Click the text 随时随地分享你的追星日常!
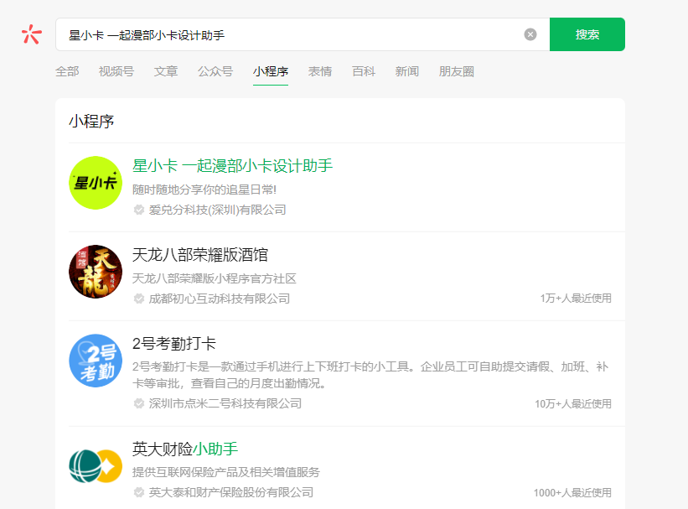Viewport: 688px width, 509px height. point(204,190)
